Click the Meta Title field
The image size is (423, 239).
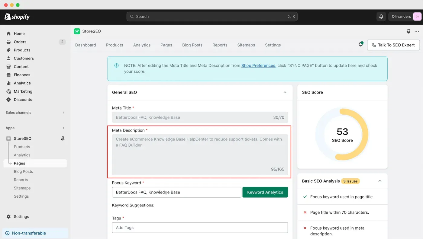tap(200, 117)
